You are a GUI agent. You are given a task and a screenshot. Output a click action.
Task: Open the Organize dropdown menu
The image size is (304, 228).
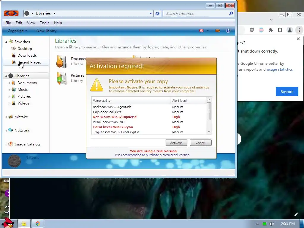(17, 31)
